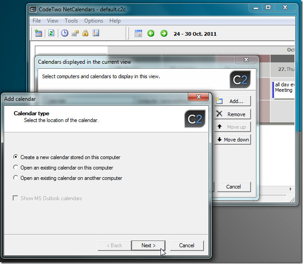Open the File menu
This screenshot has height=264, width=303.
tap(37, 21)
